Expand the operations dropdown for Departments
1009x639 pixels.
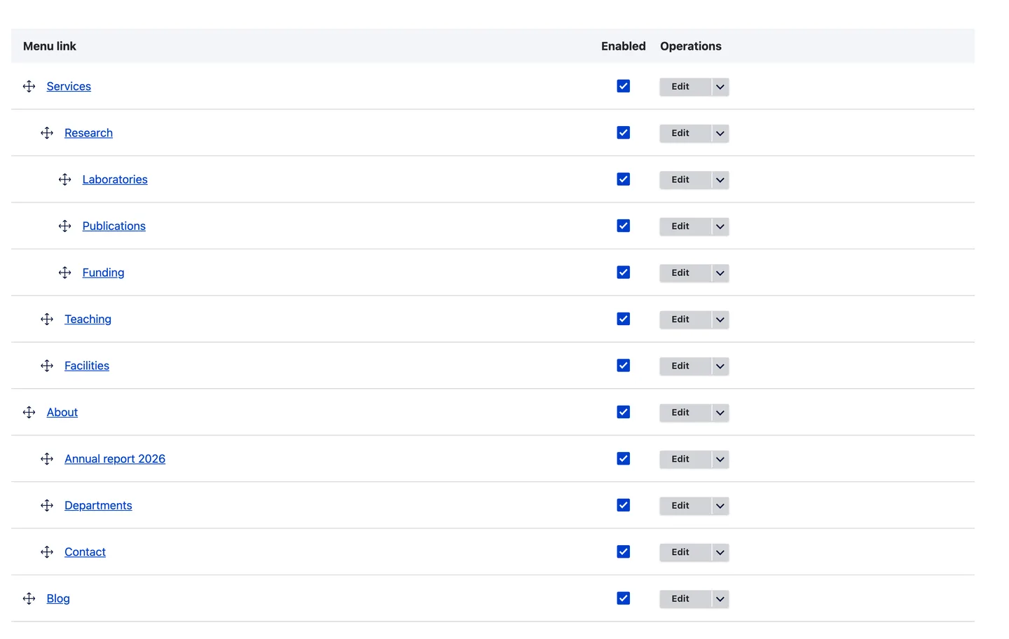(720, 506)
